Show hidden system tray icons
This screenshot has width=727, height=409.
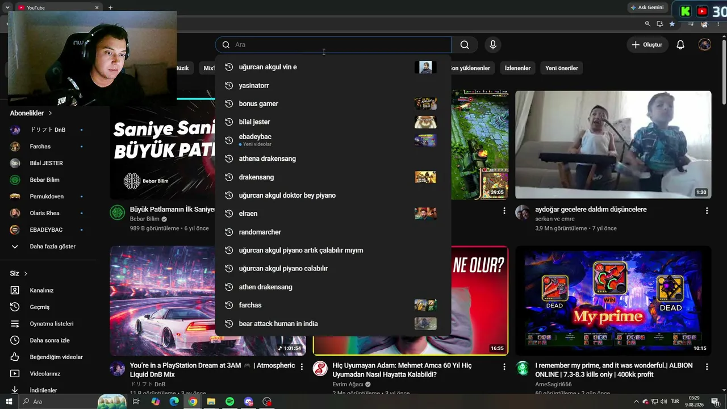pos(636,402)
